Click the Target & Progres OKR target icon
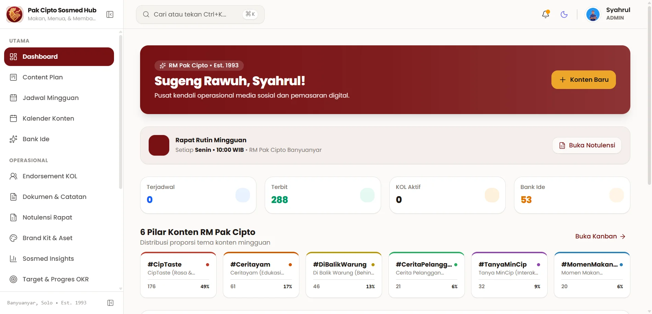 (13, 279)
